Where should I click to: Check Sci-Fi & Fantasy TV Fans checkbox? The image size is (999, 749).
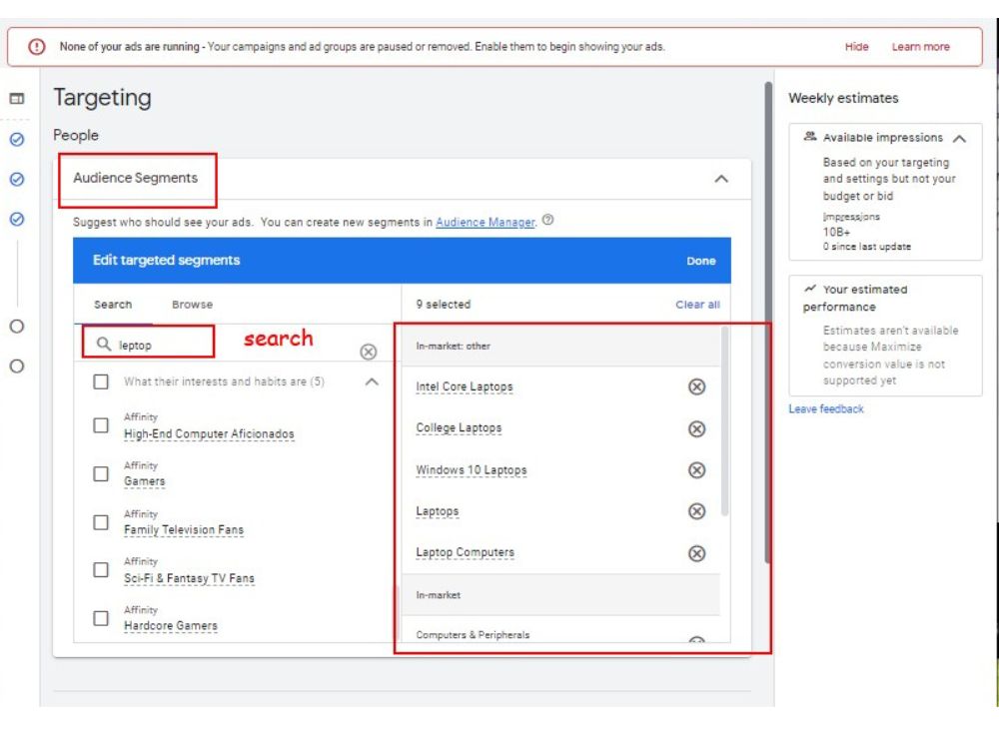(101, 570)
